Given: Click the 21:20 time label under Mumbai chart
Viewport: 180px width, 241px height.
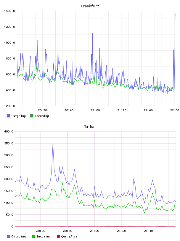Looking at the screenshot, I should [x=121, y=231].
